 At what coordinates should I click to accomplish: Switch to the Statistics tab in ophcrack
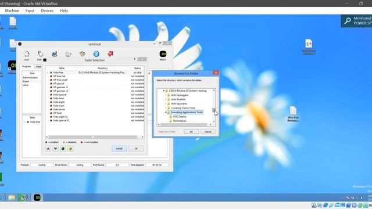coord(38,67)
